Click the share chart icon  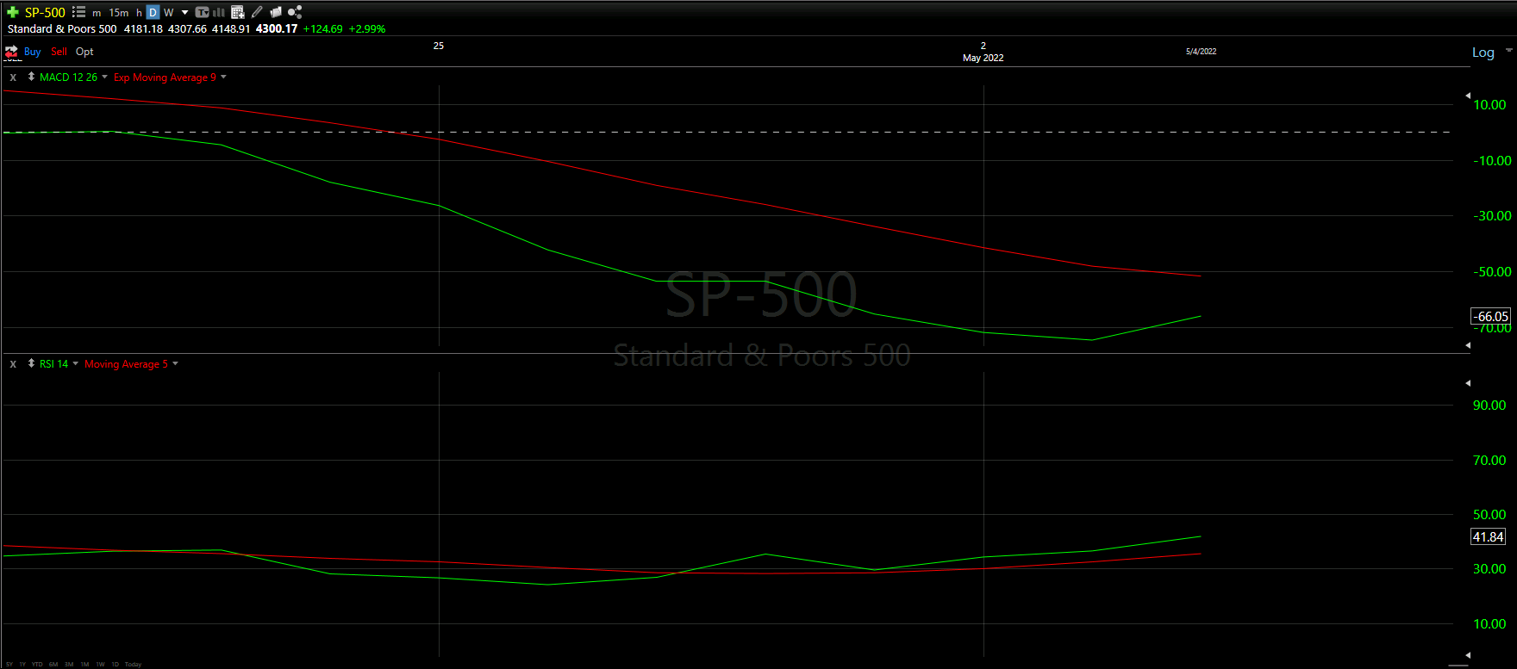295,12
